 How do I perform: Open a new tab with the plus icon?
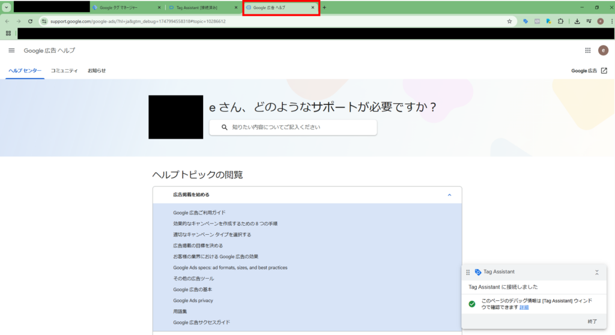pos(324,7)
